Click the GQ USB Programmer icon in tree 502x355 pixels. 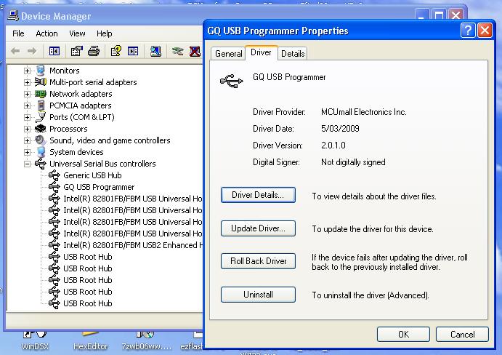pos(54,187)
